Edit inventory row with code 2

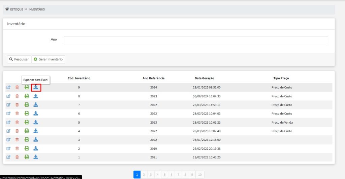point(8,148)
